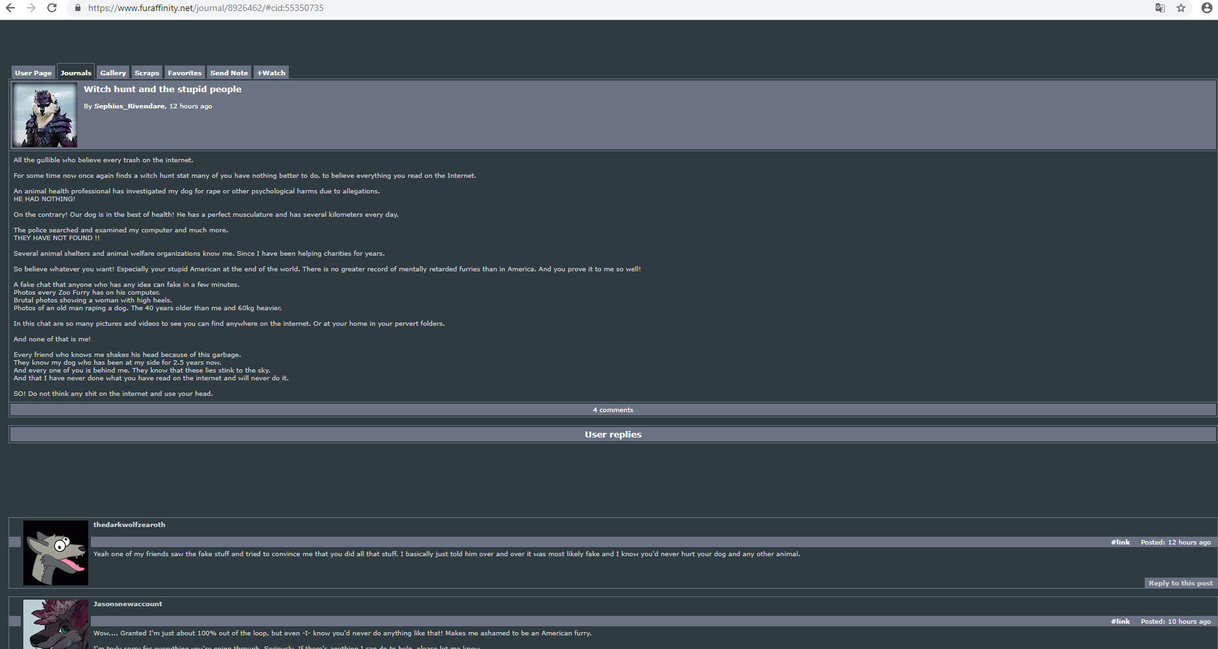Reload the current page
This screenshot has height=649, width=1218.
(52, 8)
